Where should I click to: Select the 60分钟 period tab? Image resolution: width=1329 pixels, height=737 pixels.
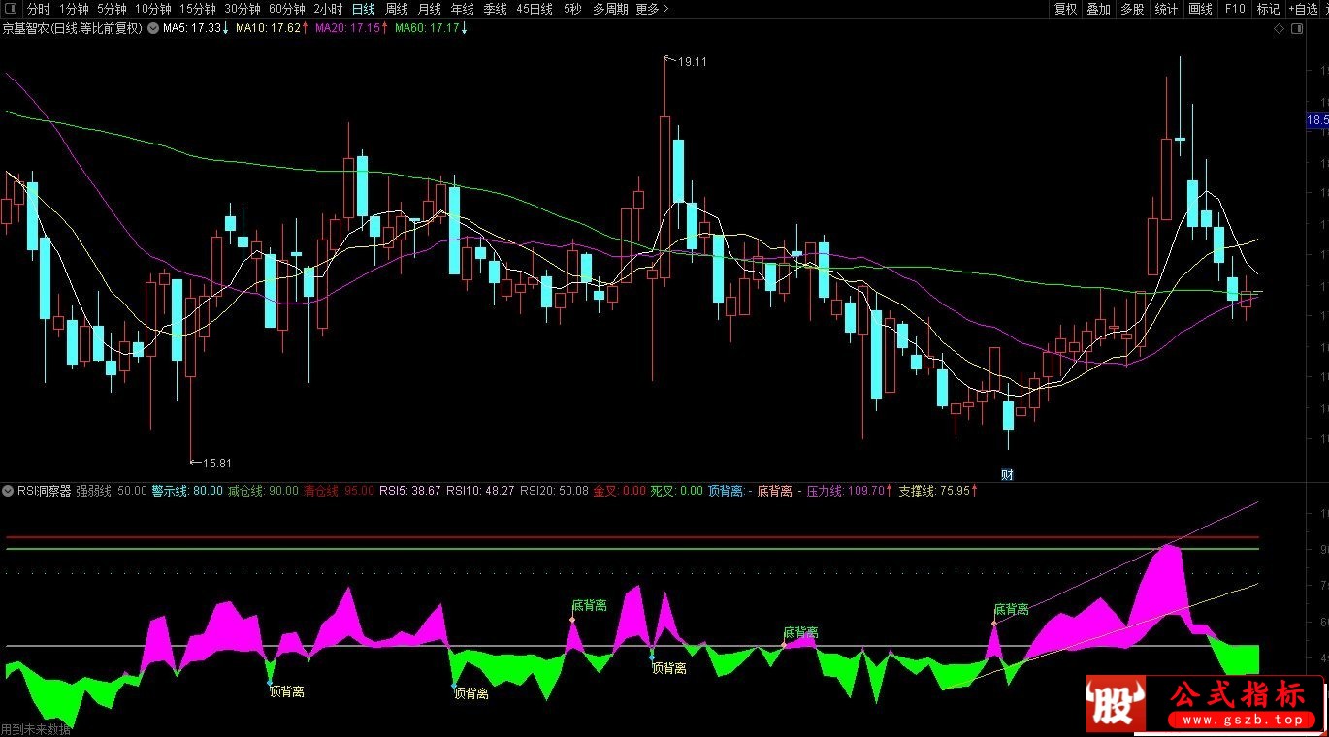pyautogui.click(x=286, y=9)
